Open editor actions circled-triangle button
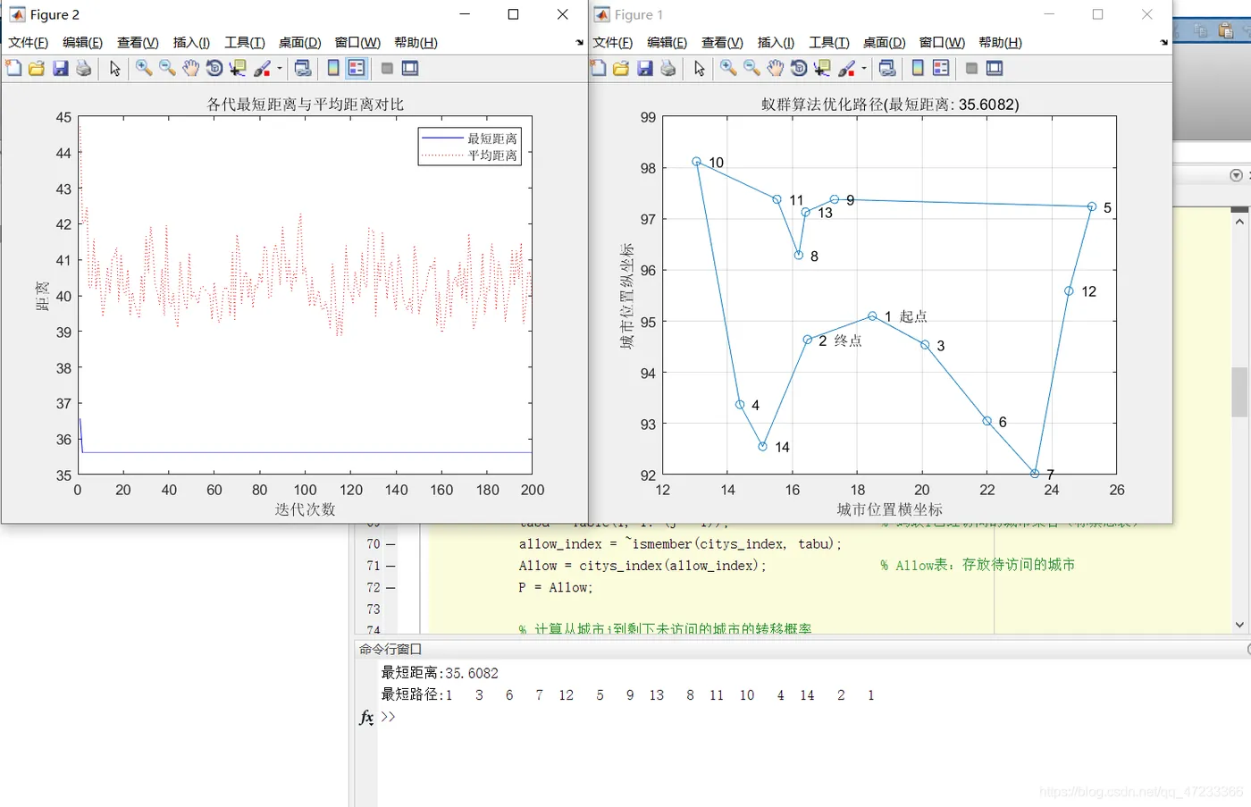This screenshot has height=807, width=1251. pos(1236,175)
